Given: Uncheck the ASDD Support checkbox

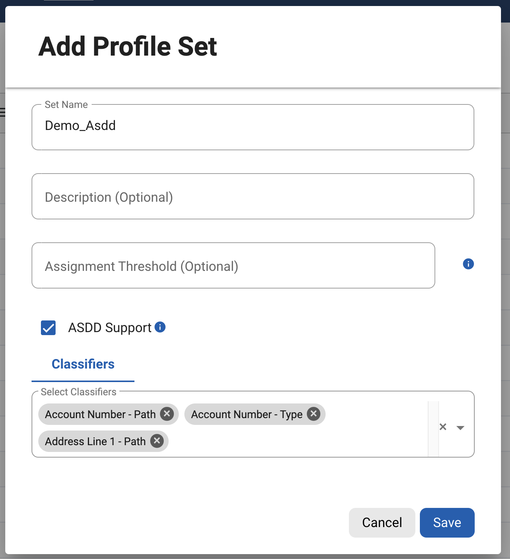Looking at the screenshot, I should tap(48, 328).
